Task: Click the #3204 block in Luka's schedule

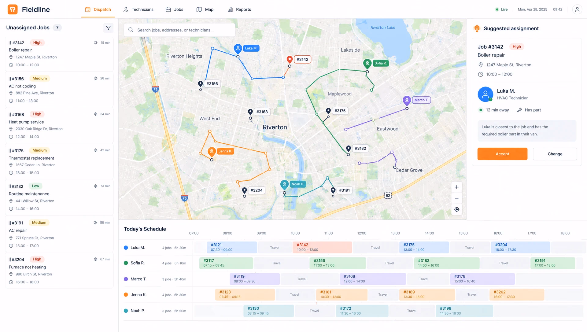Action: point(520,247)
